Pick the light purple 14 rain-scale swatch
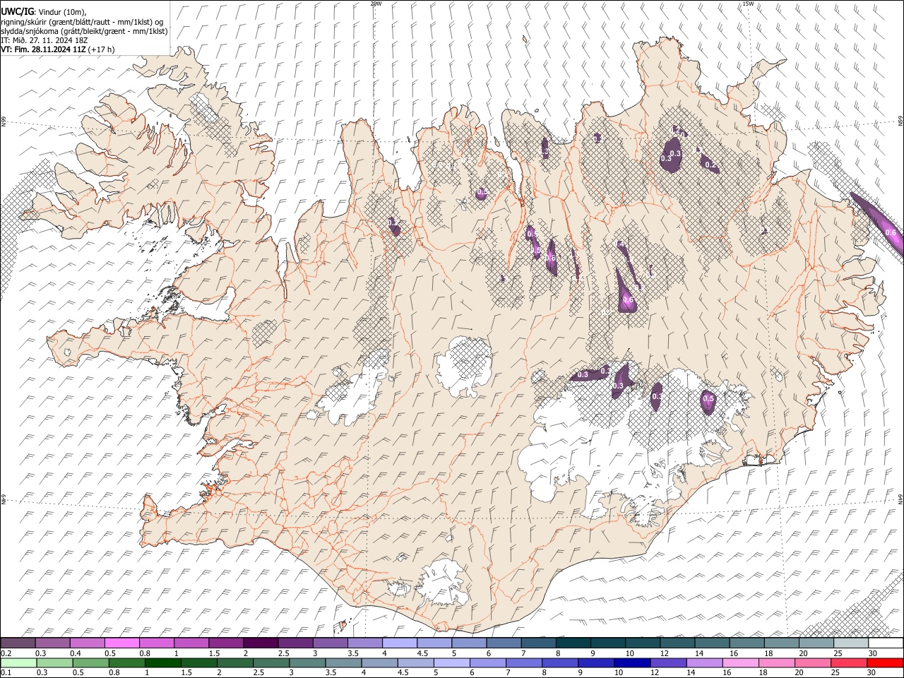Image resolution: width=904 pixels, height=678 pixels. coord(705,662)
